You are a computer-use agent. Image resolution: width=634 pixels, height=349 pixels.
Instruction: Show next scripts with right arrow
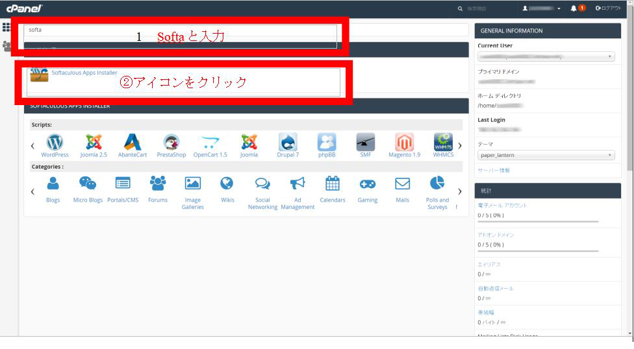click(460, 145)
